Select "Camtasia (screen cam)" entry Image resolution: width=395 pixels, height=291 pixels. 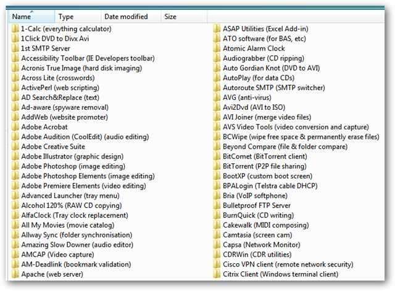pos(257,235)
